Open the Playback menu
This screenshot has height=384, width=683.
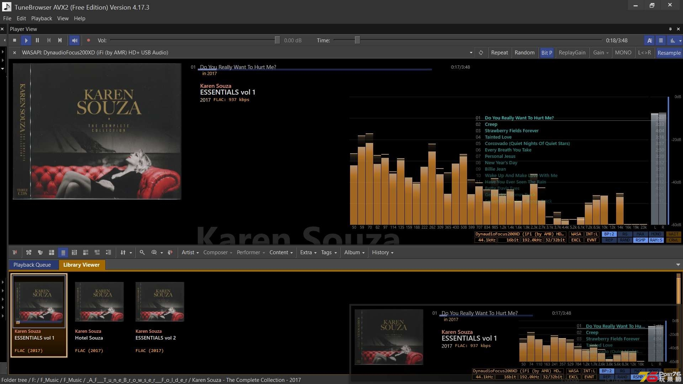(x=42, y=18)
